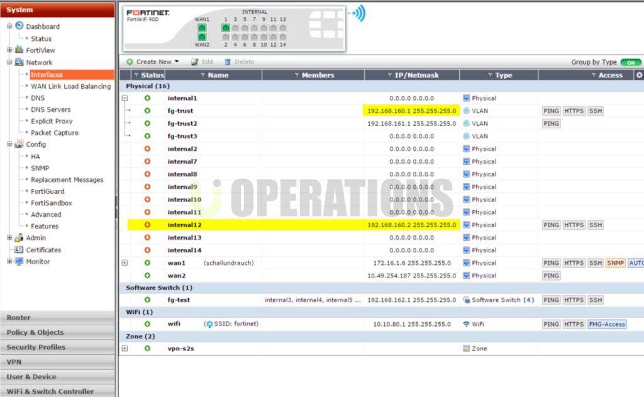
Task: Click internal port 1 icon on device
Action: point(226,28)
